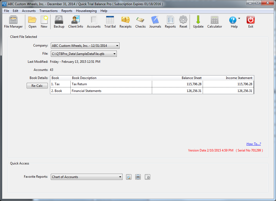The height and width of the screenshot is (201, 276).
Task: Open the Reports menu
Action: 67,11
